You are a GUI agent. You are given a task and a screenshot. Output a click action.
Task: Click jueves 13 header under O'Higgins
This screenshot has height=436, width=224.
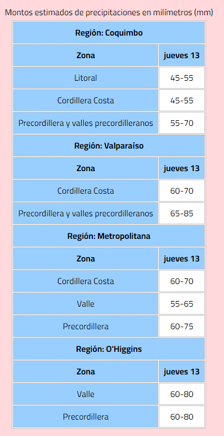(182, 372)
